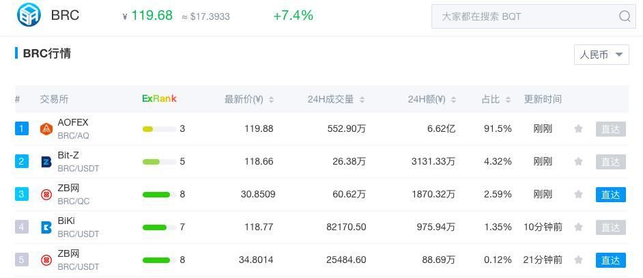Click the AOFEX exchange logo icon
The width and height of the screenshot is (643, 278).
[46, 129]
